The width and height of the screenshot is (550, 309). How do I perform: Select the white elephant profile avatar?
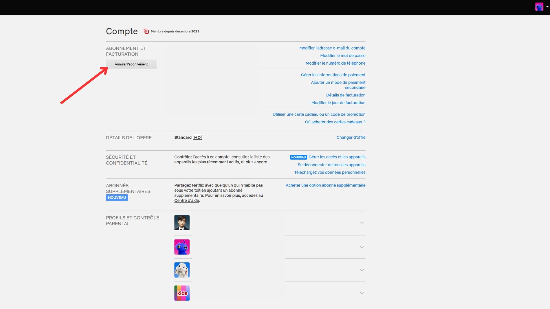(x=182, y=270)
